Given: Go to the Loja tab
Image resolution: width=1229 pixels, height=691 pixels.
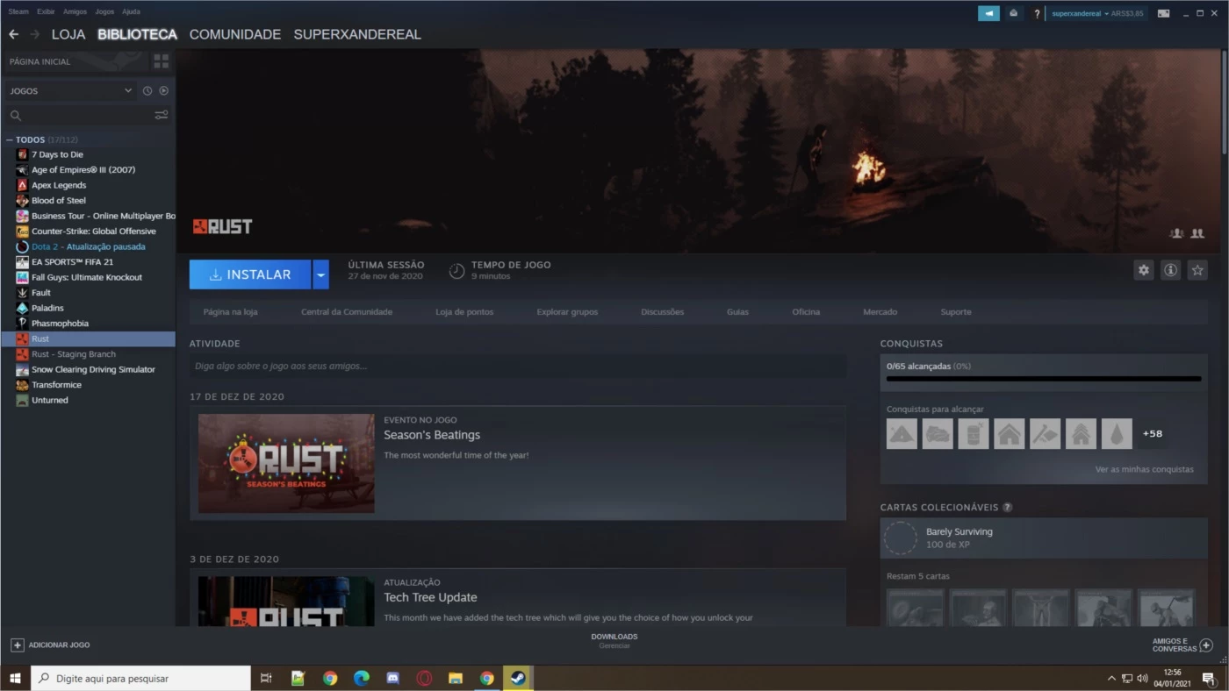Looking at the screenshot, I should point(68,34).
